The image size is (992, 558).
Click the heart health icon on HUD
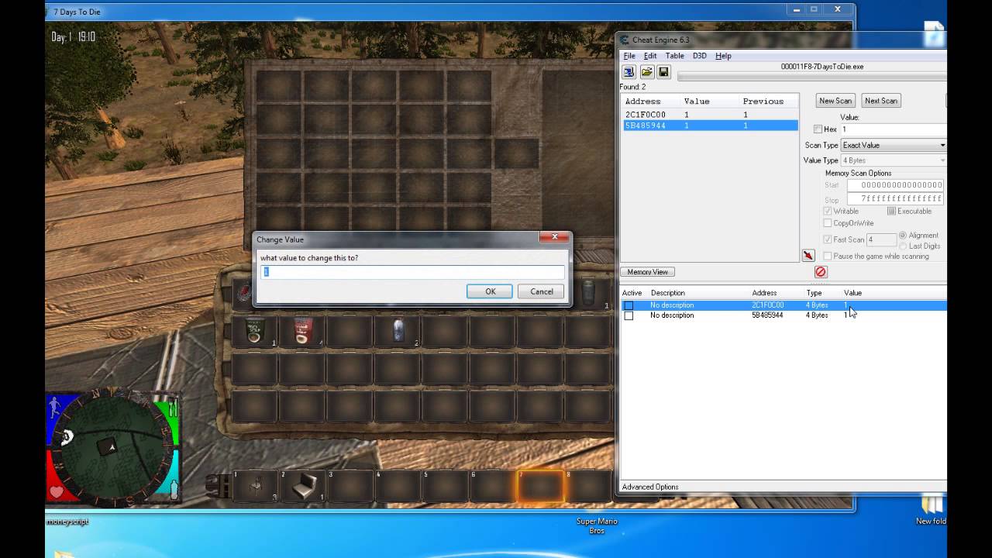(x=57, y=492)
